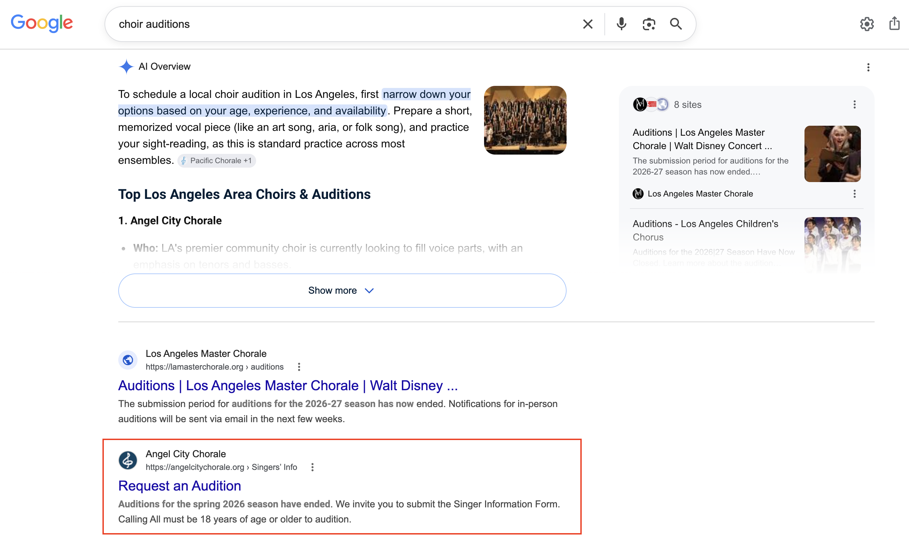Click the Angel City Chorale site name
Viewport: 909px width, 540px height.
pyautogui.click(x=186, y=454)
